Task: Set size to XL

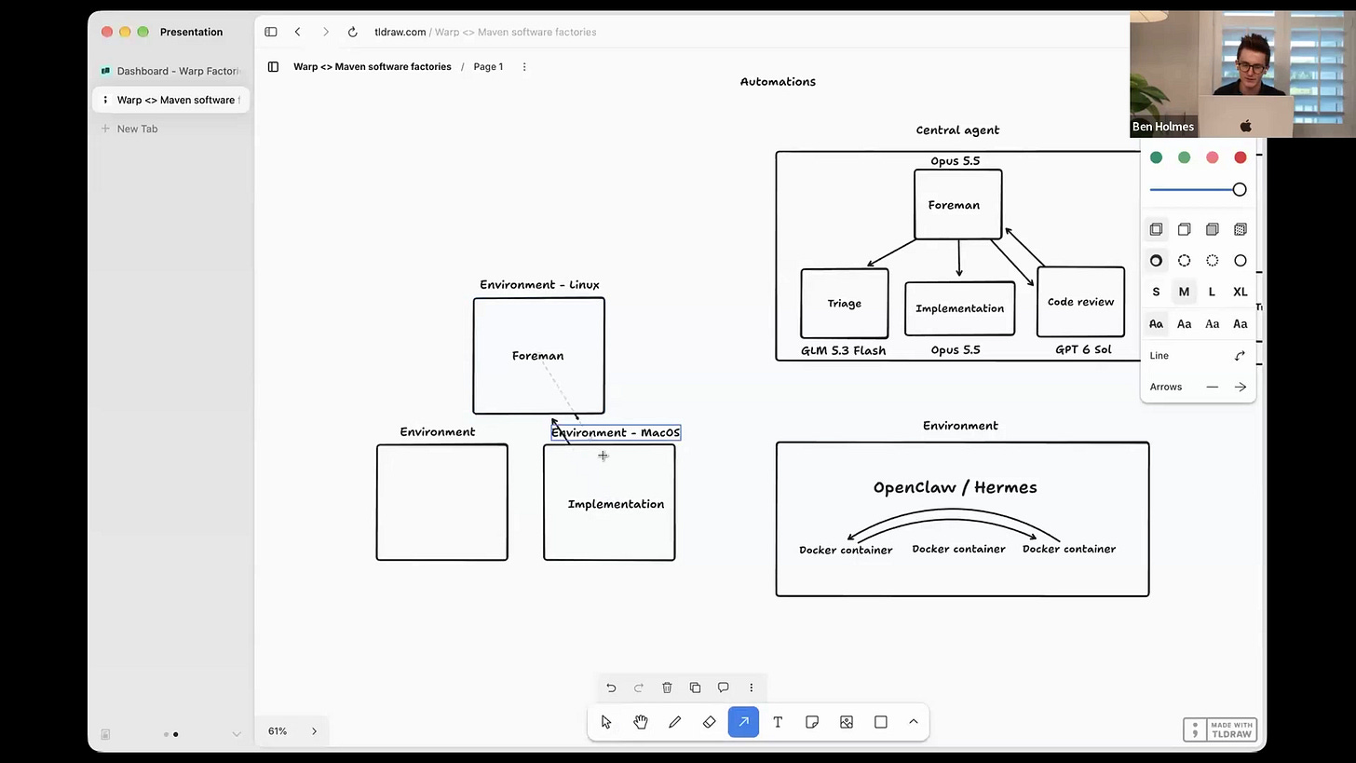Action: click(x=1241, y=292)
